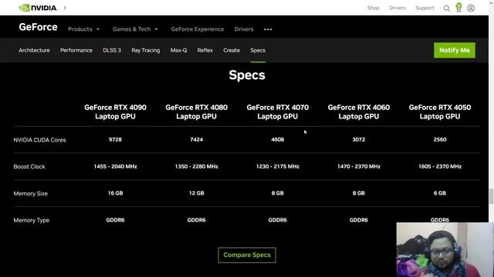Click GDDR6 value under RTX 4070
This screenshot has height=277, width=494.
(x=278, y=220)
